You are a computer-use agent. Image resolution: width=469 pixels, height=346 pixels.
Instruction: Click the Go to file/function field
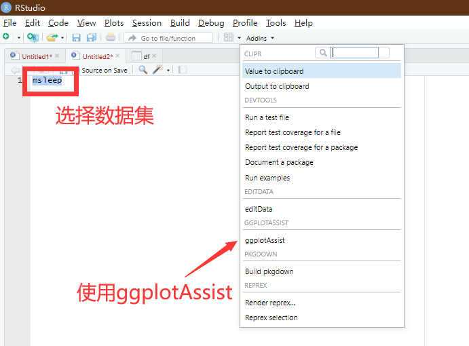tap(168, 38)
